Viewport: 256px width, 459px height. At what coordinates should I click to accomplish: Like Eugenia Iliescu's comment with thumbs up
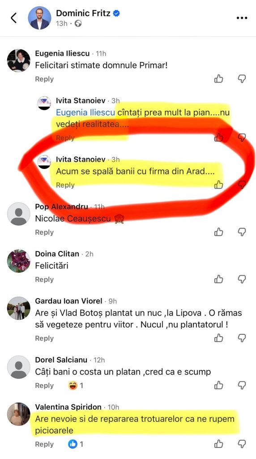coord(219,79)
